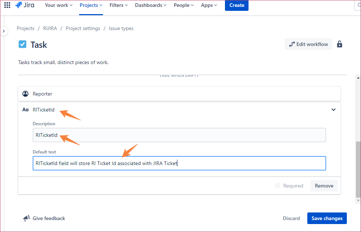361x232 pixels.
Task: Click the Reporter avatar icon
Action: click(x=25, y=93)
